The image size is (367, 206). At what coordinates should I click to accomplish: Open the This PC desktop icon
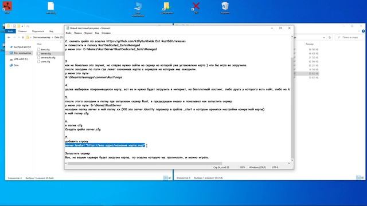tap(138, 9)
